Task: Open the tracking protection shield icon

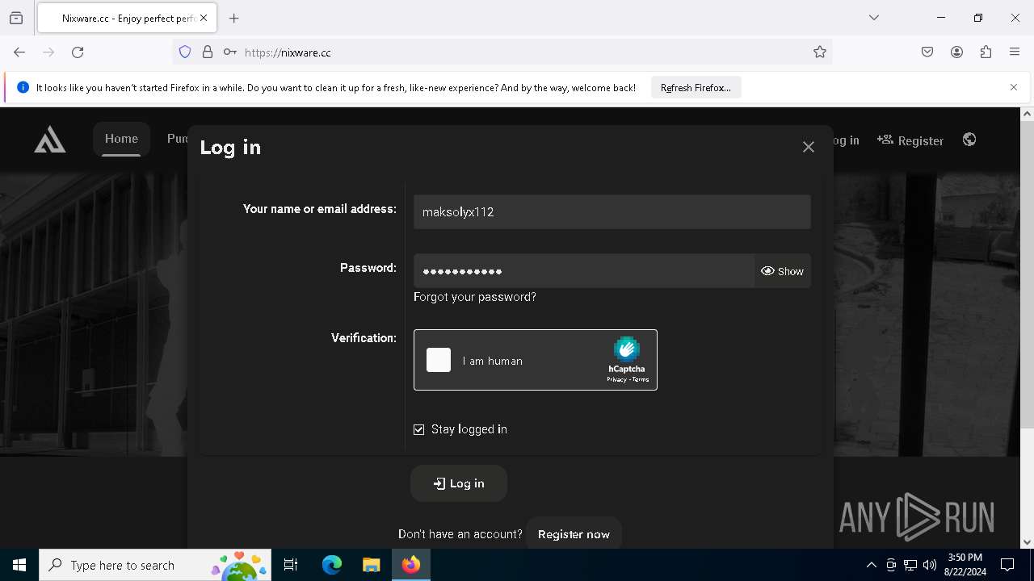Action: click(x=185, y=52)
